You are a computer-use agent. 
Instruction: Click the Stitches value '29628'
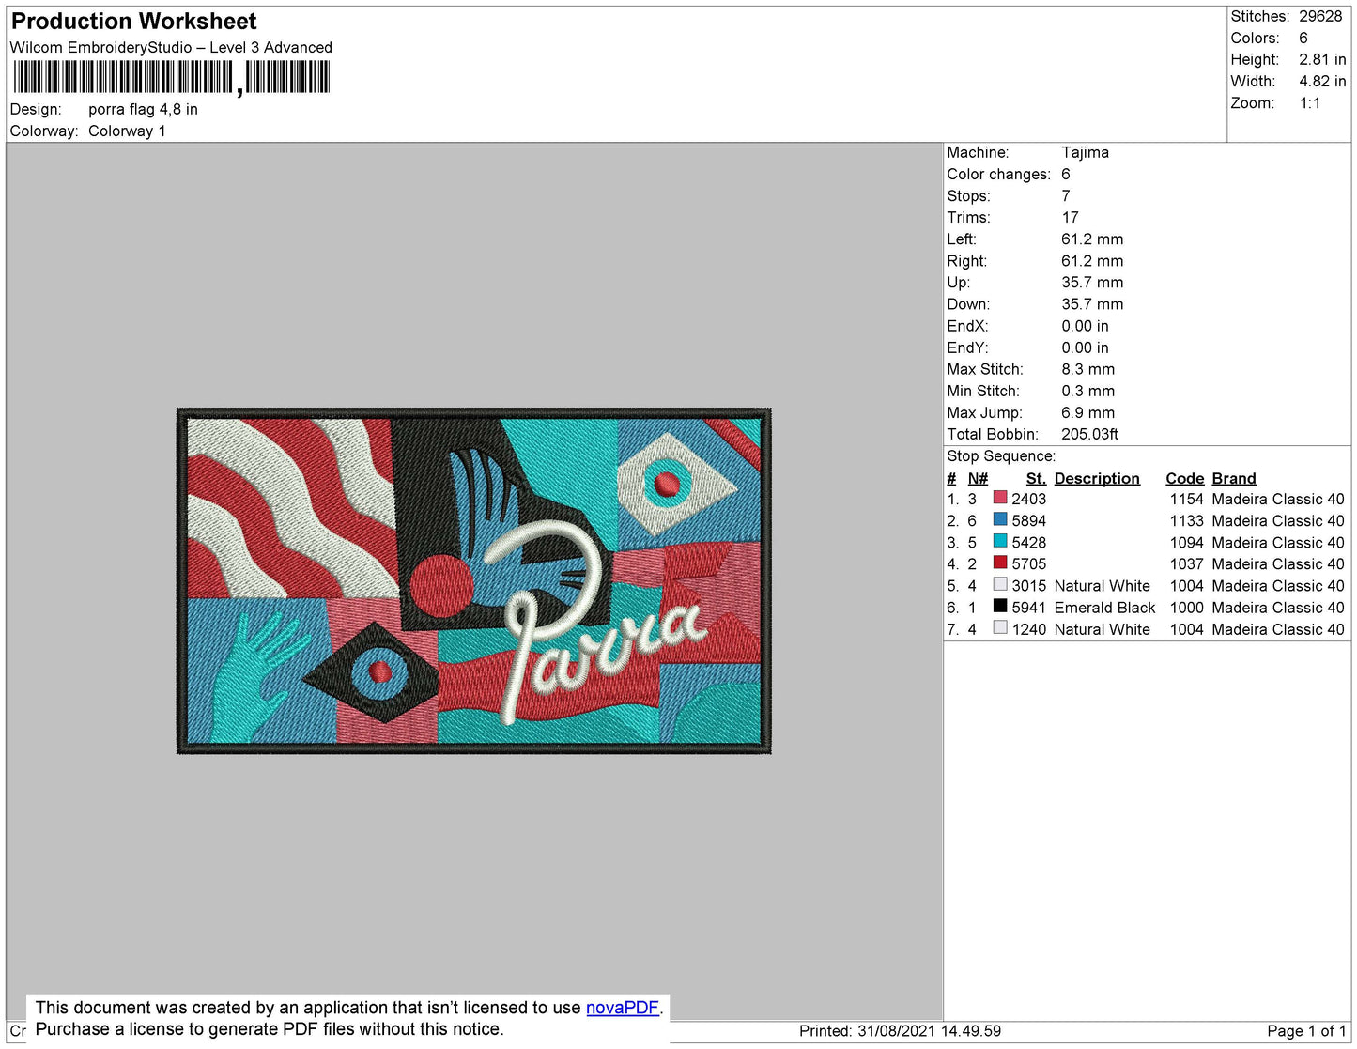[1320, 16]
